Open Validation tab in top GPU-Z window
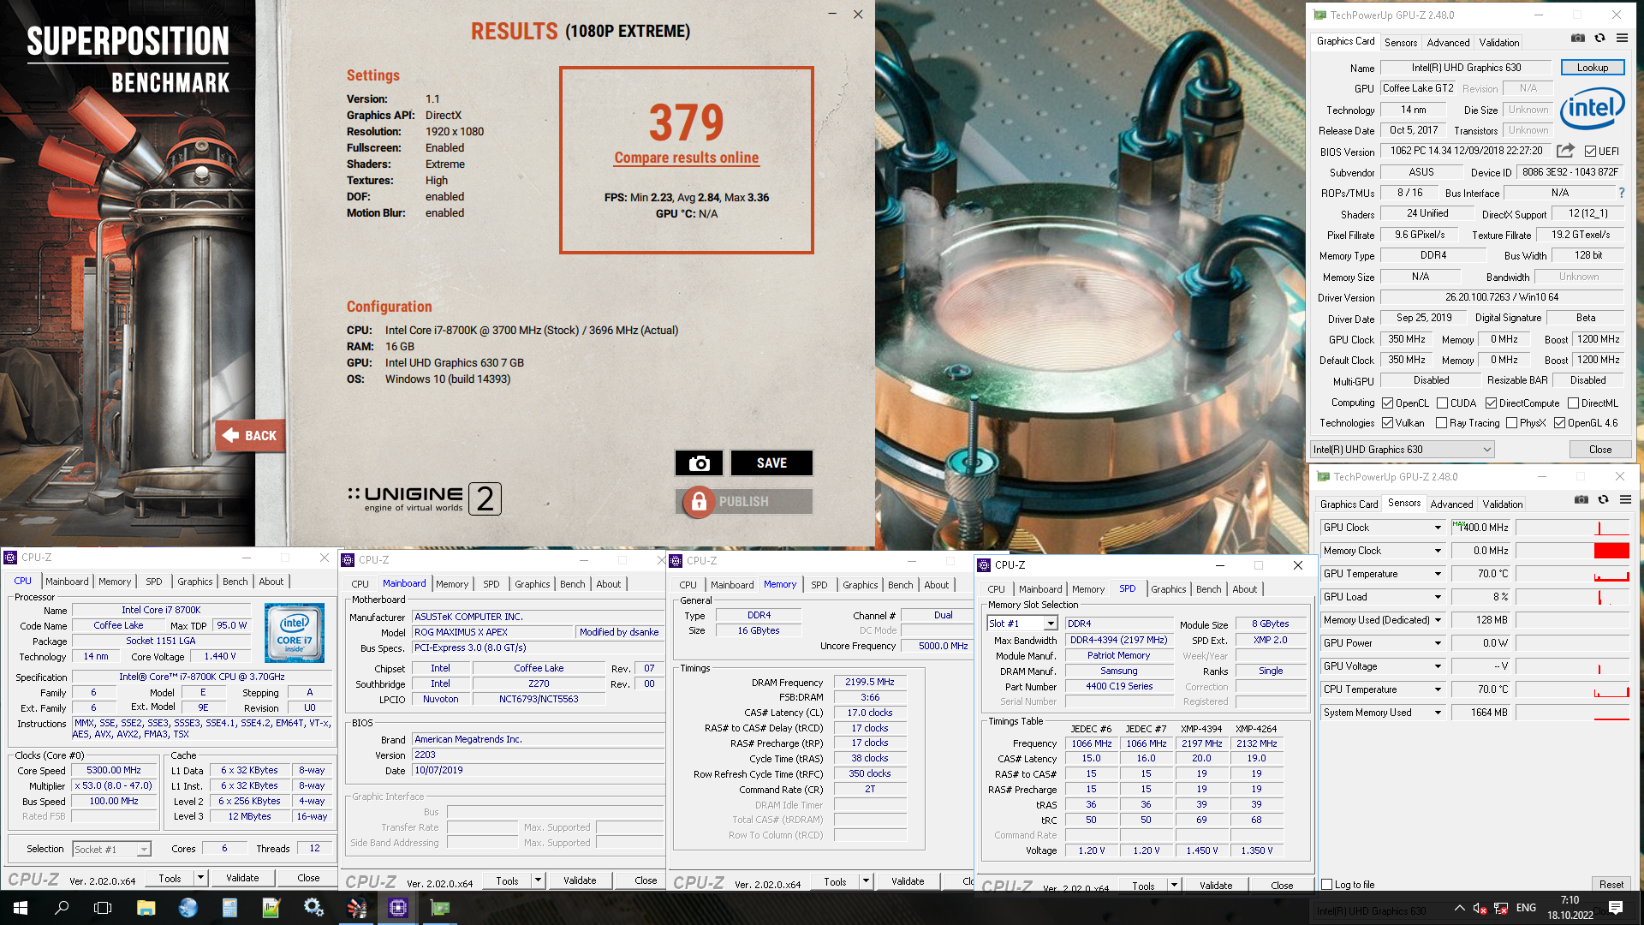Image resolution: width=1644 pixels, height=925 pixels. coord(1499,43)
